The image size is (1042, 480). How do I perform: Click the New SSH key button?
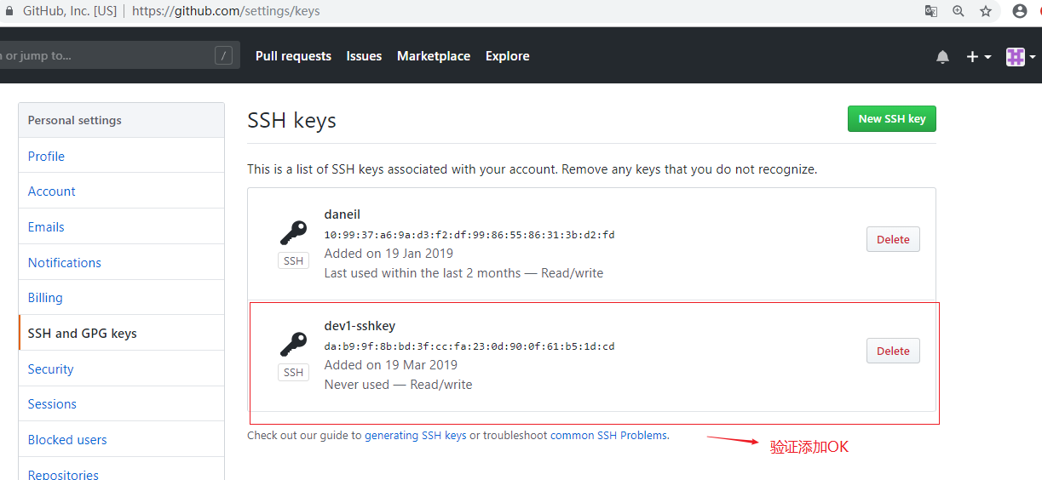pyautogui.click(x=892, y=119)
